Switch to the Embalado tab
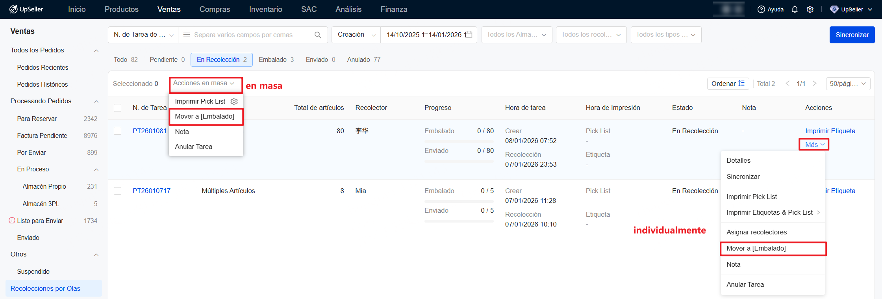This screenshot has width=882, height=299. click(x=276, y=59)
